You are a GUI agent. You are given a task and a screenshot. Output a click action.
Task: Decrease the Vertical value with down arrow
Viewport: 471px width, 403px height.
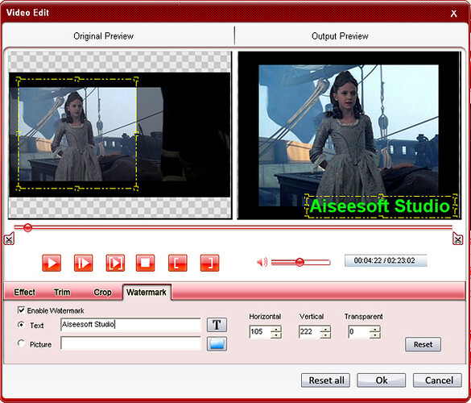(325, 335)
